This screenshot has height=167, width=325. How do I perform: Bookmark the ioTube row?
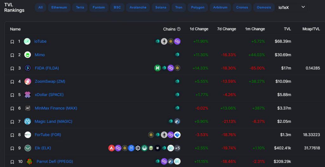12,42
